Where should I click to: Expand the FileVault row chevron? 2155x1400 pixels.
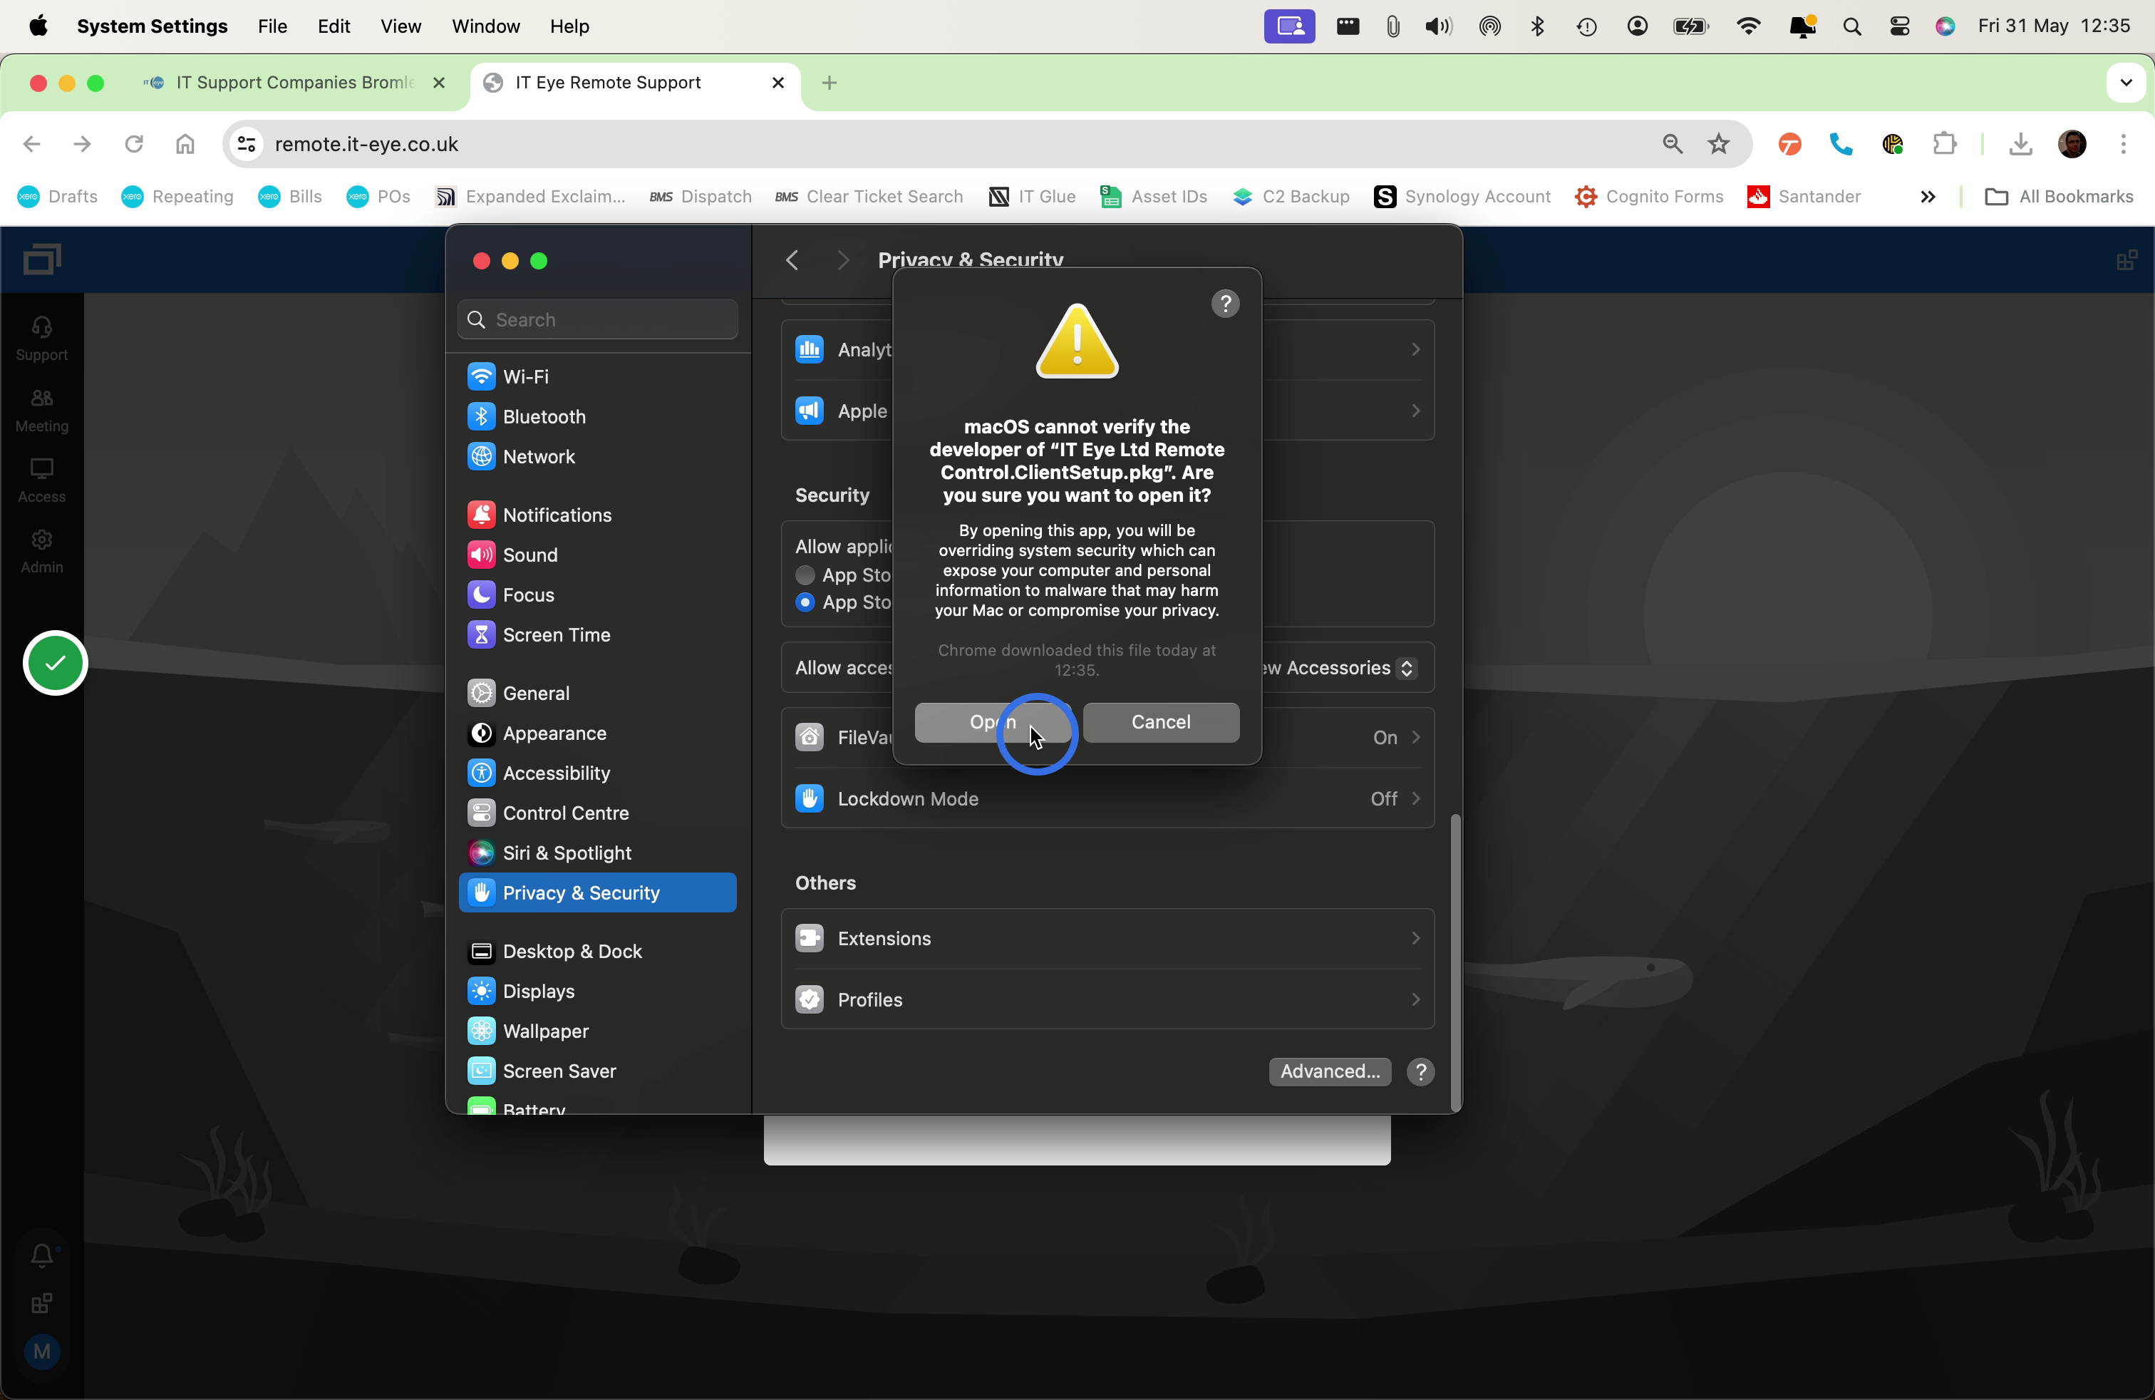1415,737
